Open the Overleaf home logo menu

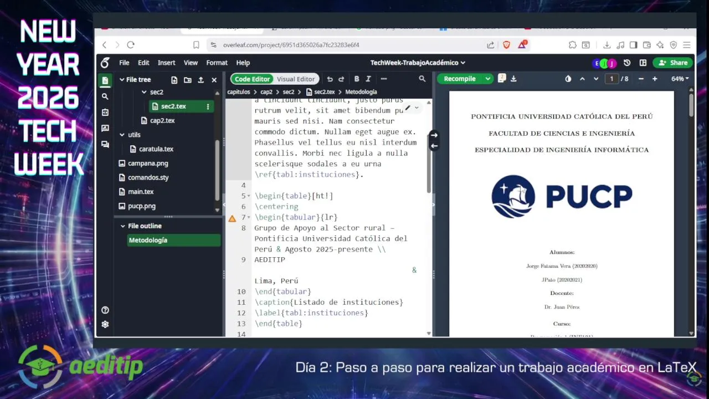(x=105, y=63)
